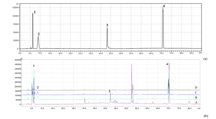The height and width of the screenshot is (119, 216).
Task: Click peak label 3 in top chromatogram
Action: [x=107, y=25]
